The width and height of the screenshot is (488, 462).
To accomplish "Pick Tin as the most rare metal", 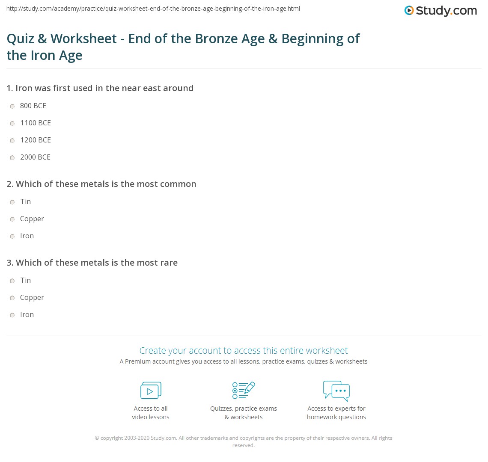I will pos(12,281).
